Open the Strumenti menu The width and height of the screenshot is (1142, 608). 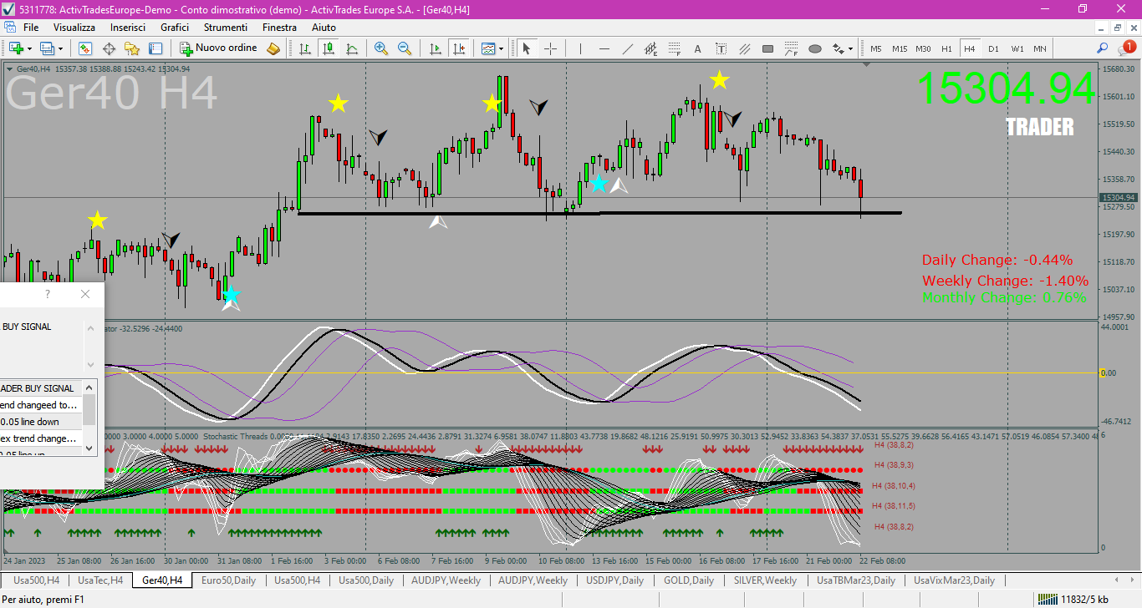(225, 28)
